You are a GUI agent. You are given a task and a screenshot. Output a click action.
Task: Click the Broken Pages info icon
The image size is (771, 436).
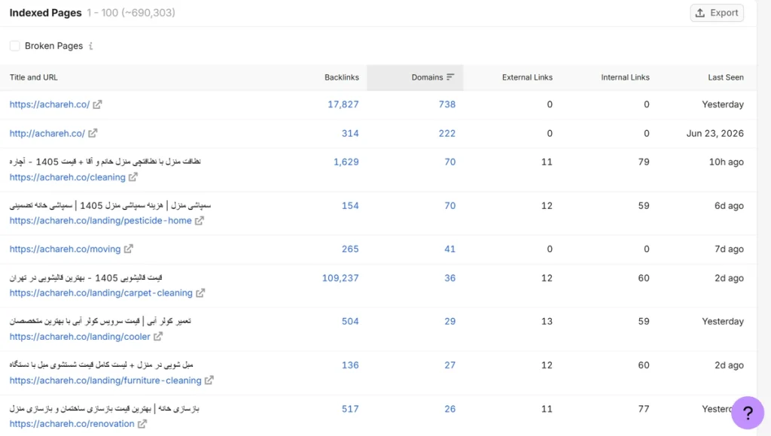pos(91,46)
